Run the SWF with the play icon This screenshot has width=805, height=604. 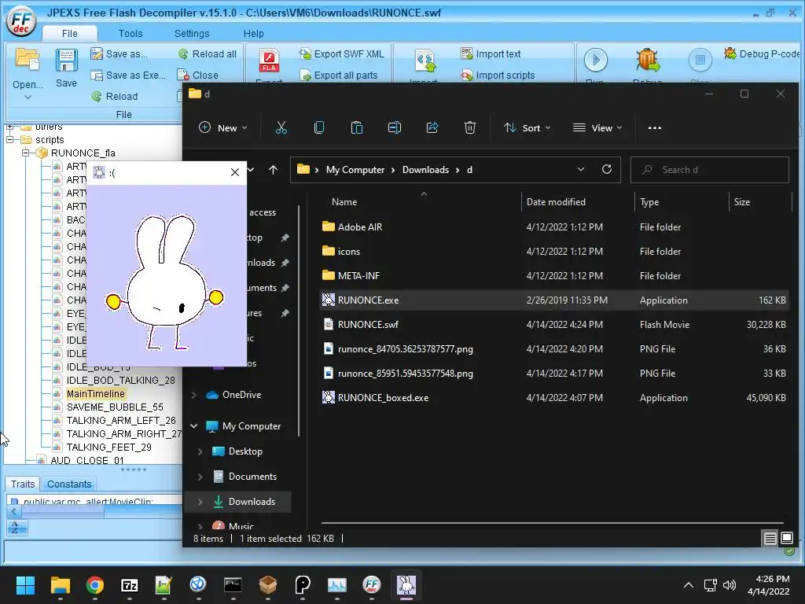(596, 60)
